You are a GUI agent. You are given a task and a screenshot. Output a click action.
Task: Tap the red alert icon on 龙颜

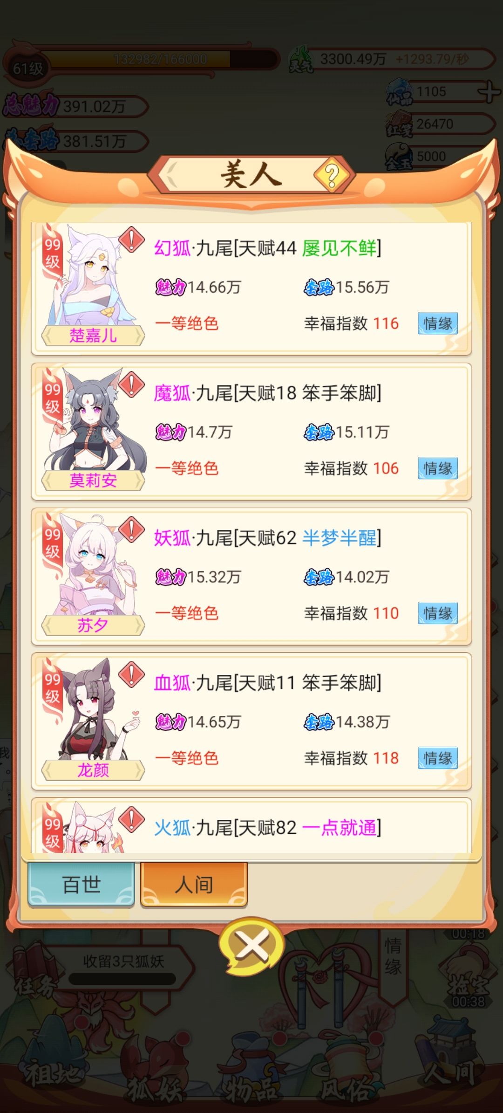pyautogui.click(x=131, y=674)
